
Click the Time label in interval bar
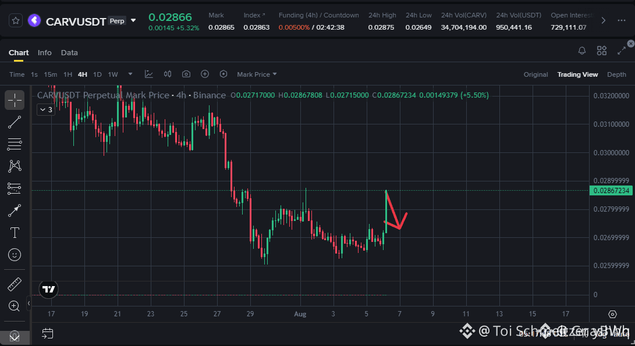click(17, 74)
